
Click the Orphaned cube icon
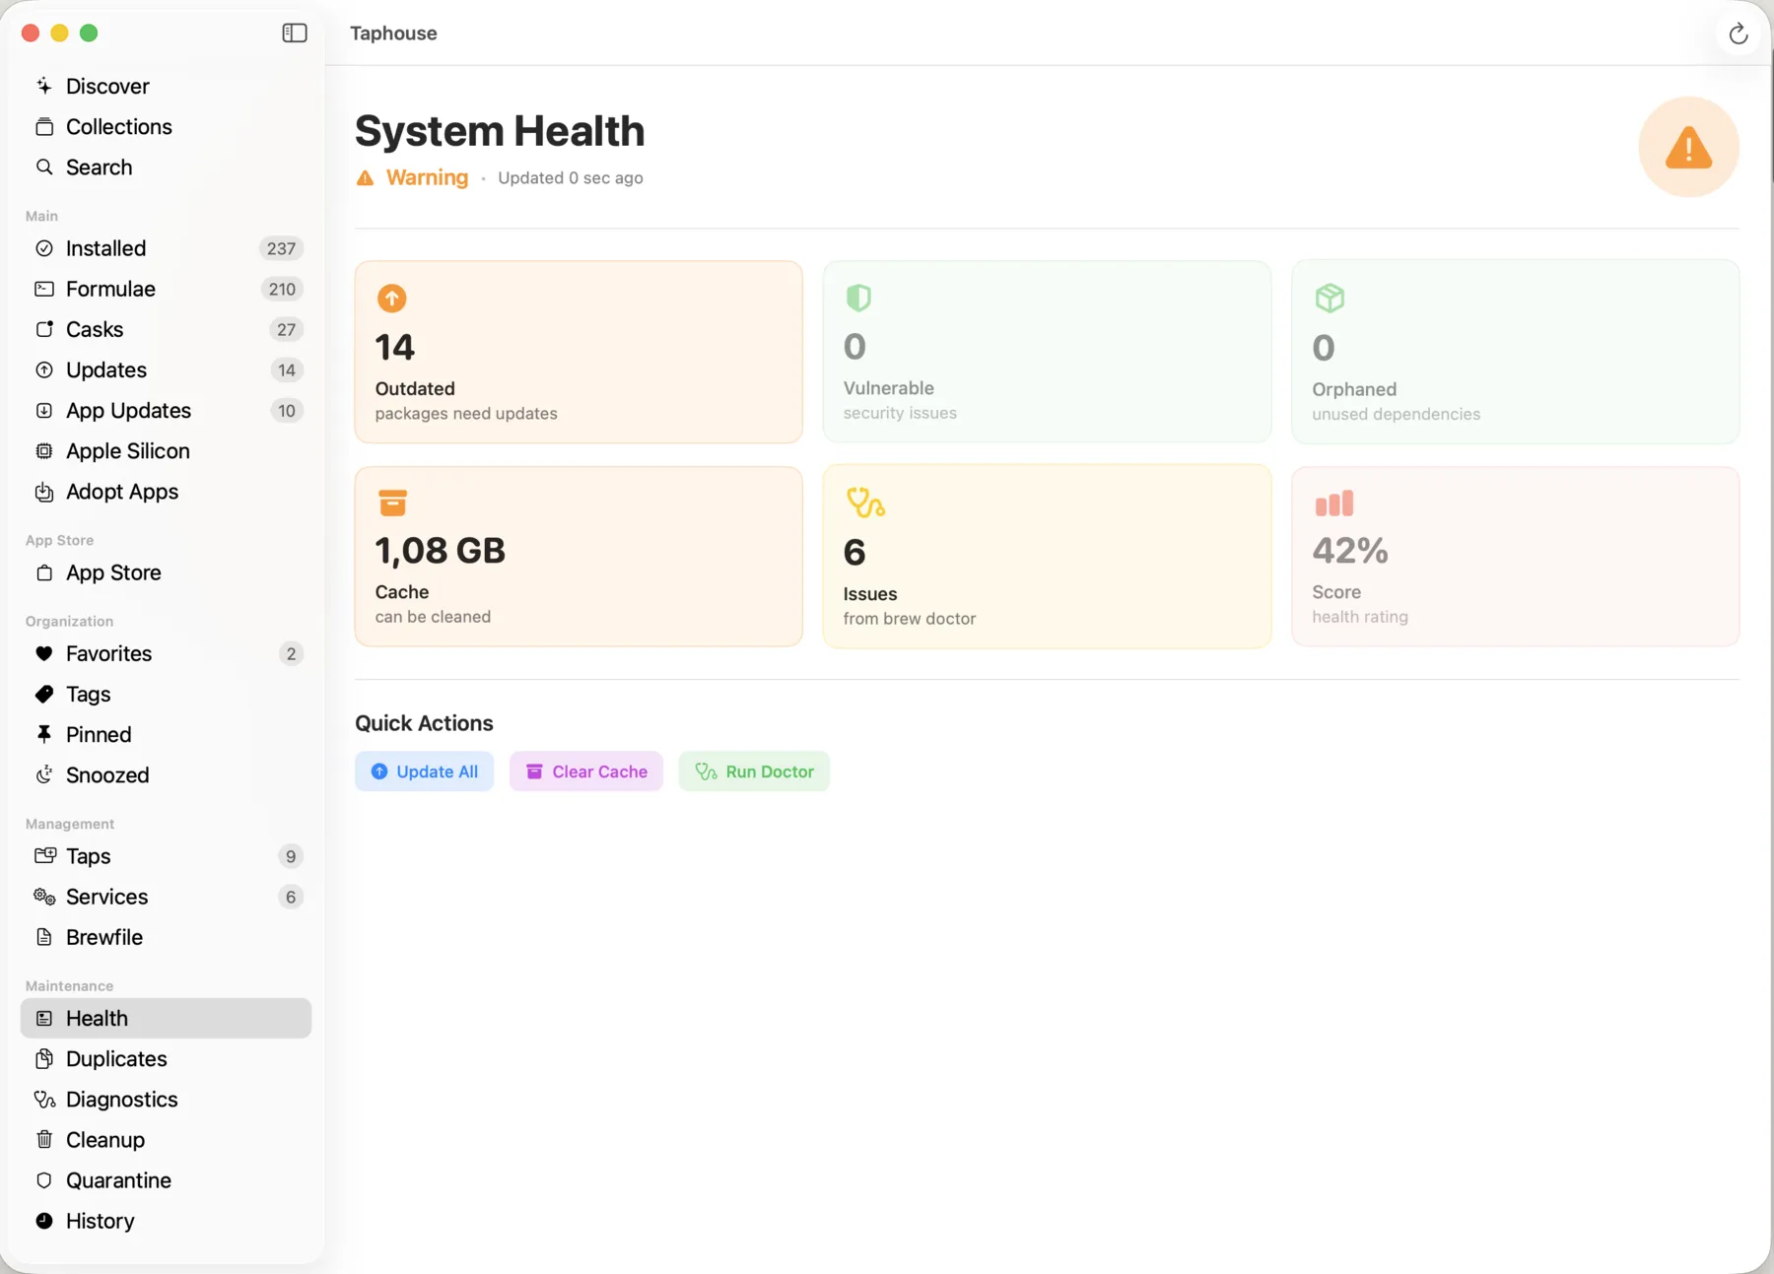pos(1330,298)
